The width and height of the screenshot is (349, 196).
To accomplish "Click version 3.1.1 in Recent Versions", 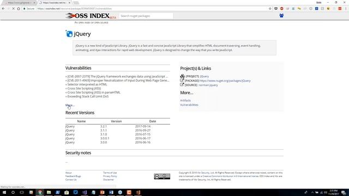I will (x=103, y=130).
